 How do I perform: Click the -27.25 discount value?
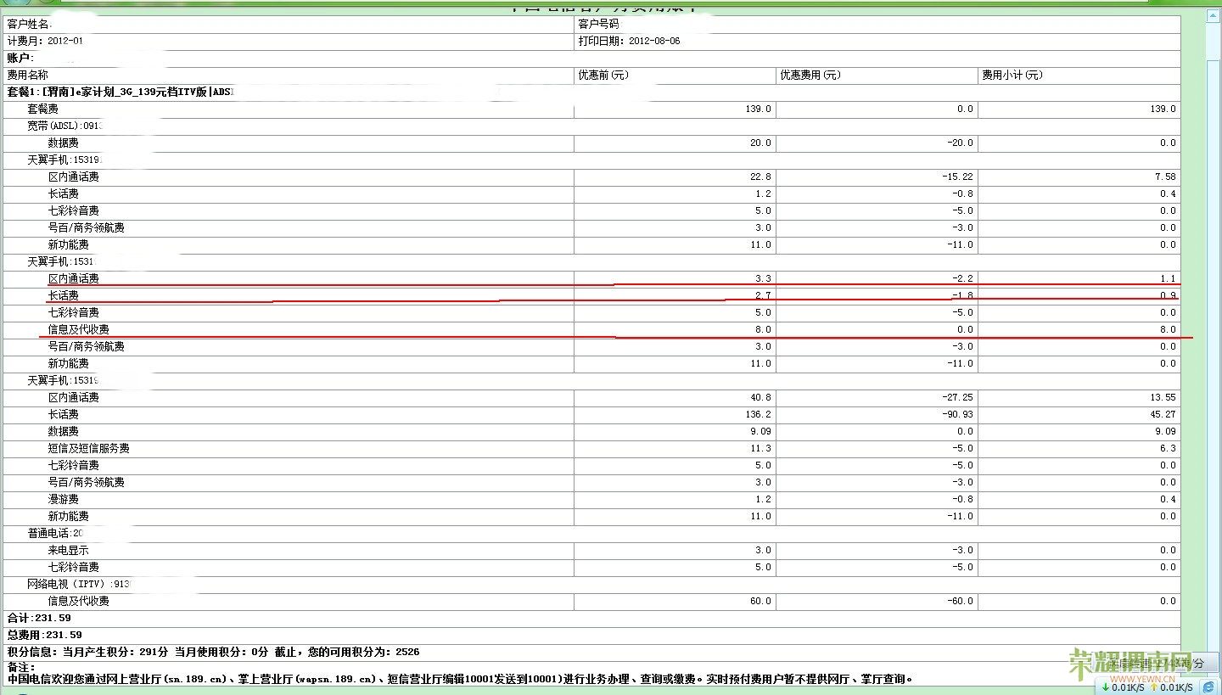pos(957,397)
